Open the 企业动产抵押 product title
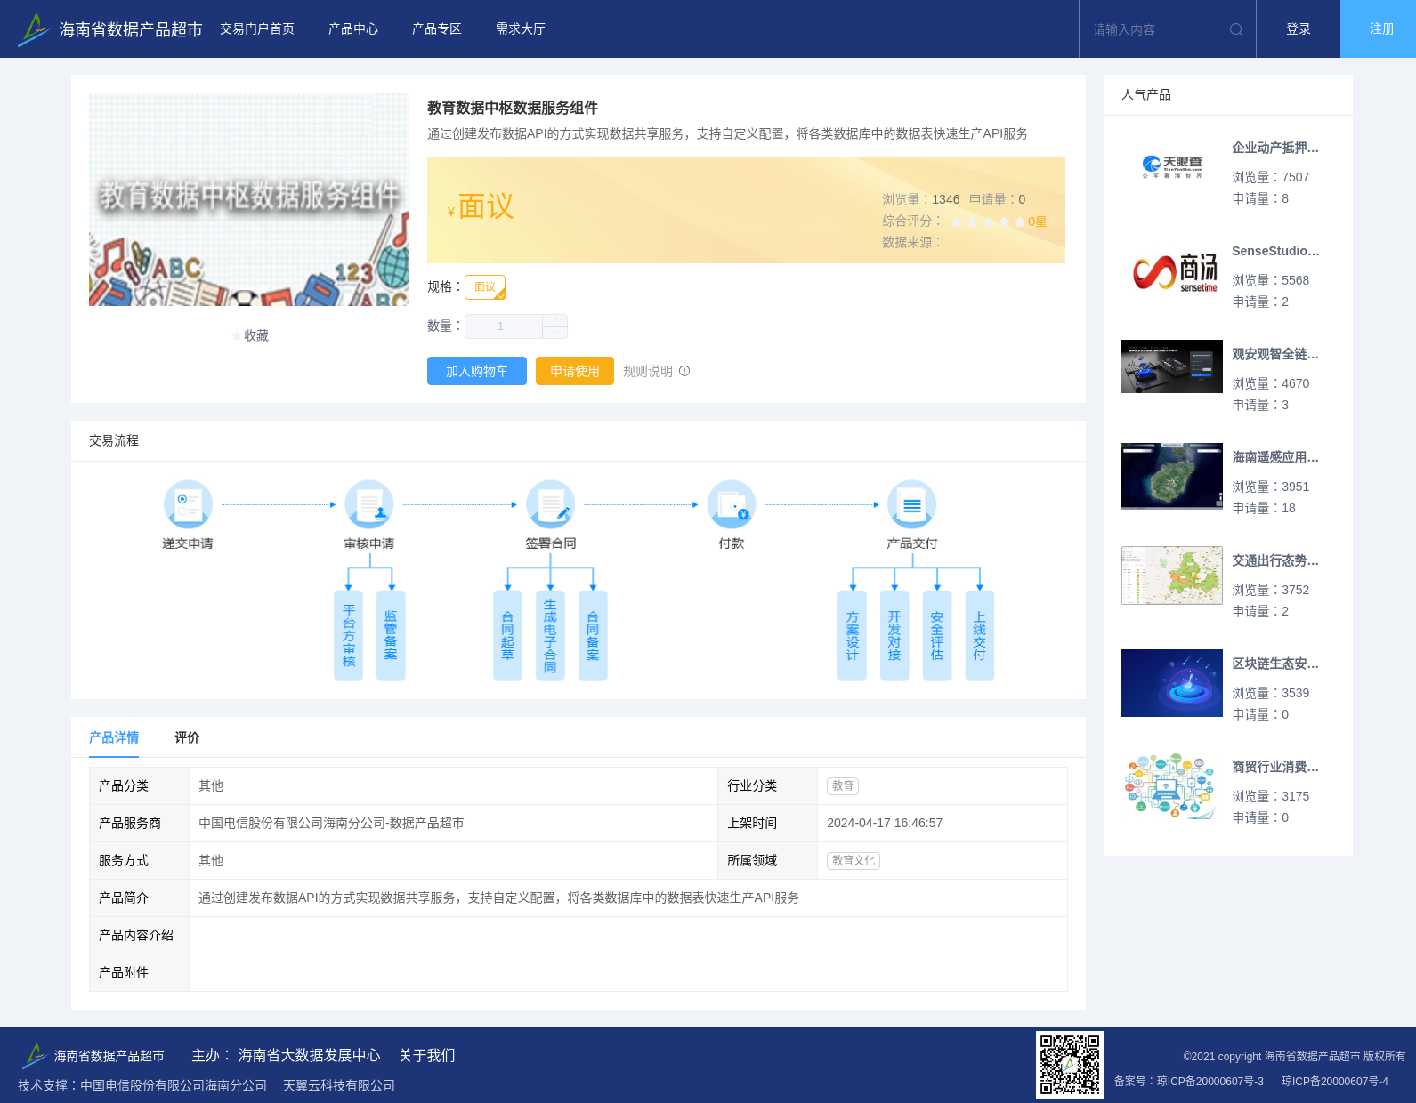The image size is (1416, 1103). (1275, 148)
